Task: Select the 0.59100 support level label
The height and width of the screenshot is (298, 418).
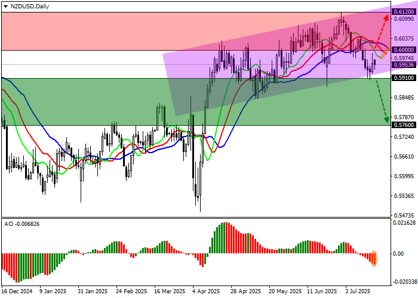Action: coord(404,78)
